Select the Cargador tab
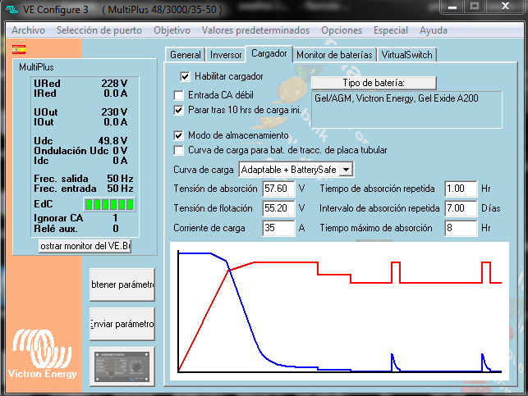 click(x=269, y=53)
